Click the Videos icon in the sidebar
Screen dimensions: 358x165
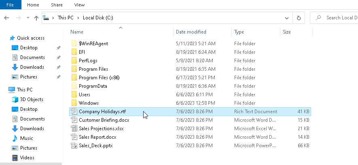coord(15,158)
